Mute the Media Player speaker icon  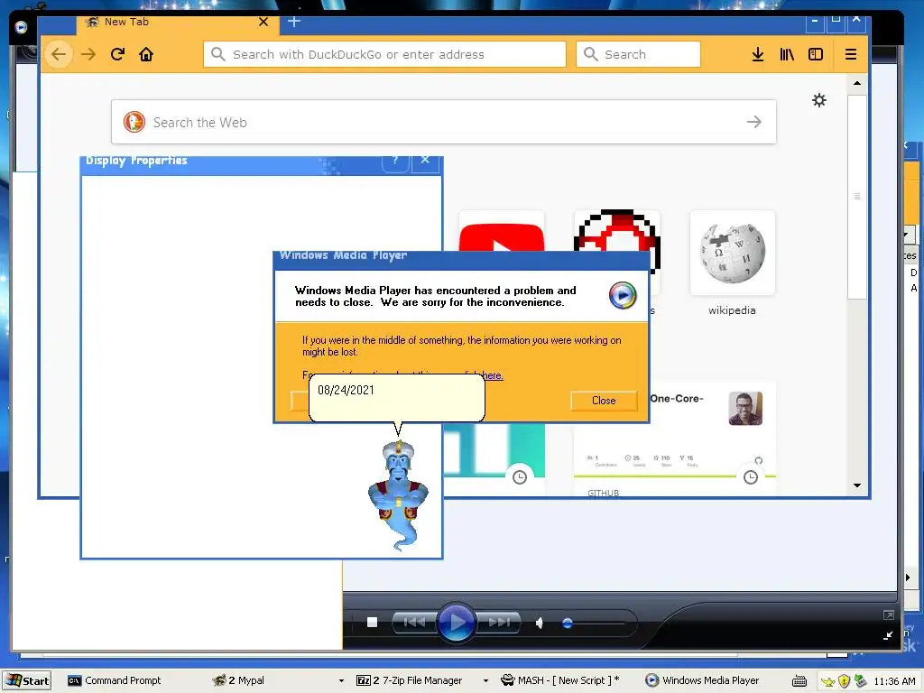[540, 623]
